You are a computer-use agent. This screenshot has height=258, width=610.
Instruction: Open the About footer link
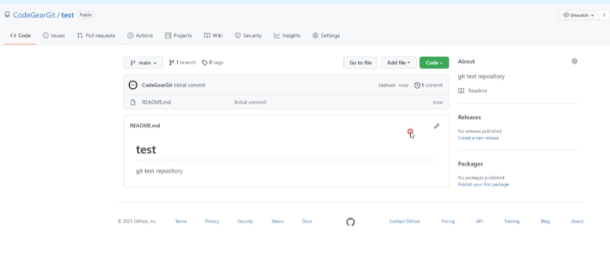(577, 222)
